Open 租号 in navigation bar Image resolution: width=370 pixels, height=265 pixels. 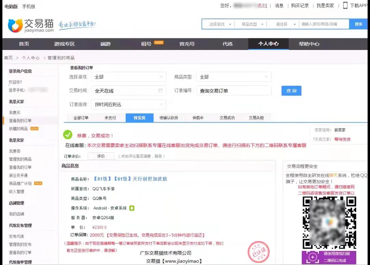tap(146, 44)
